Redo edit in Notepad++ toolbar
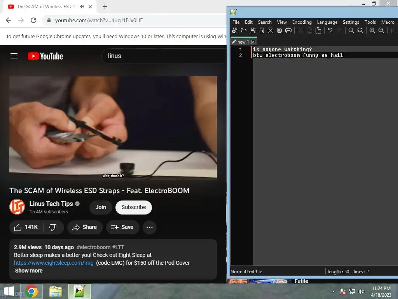This screenshot has width=398, height=299. 339,30
